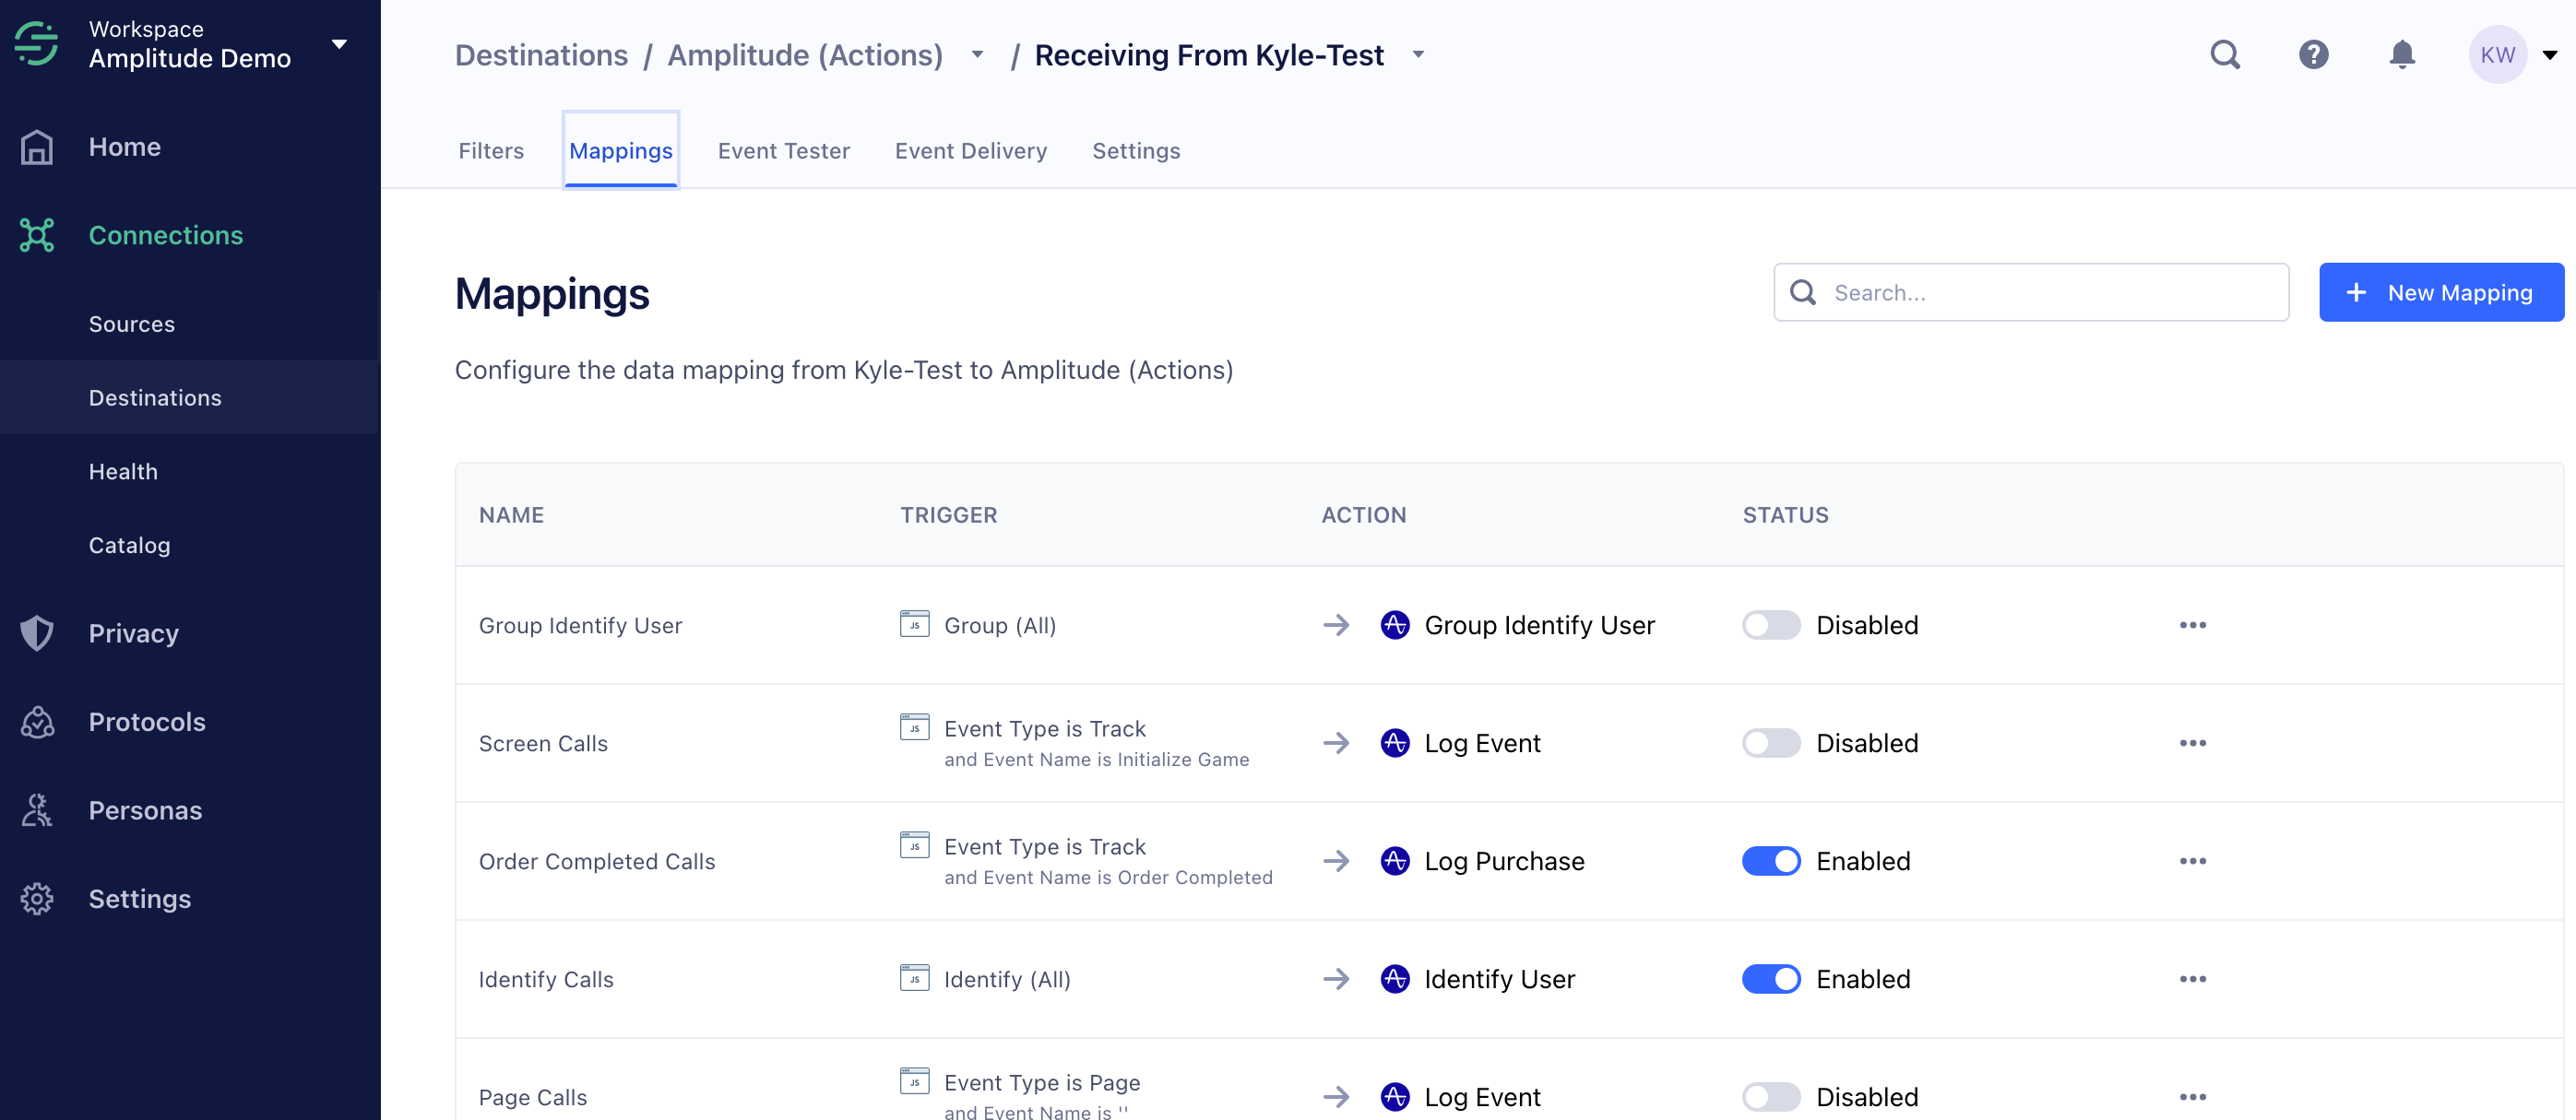Image resolution: width=2576 pixels, height=1120 pixels.
Task: Click Amplitude logo beside Group Identify User action
Action: [x=1395, y=624]
